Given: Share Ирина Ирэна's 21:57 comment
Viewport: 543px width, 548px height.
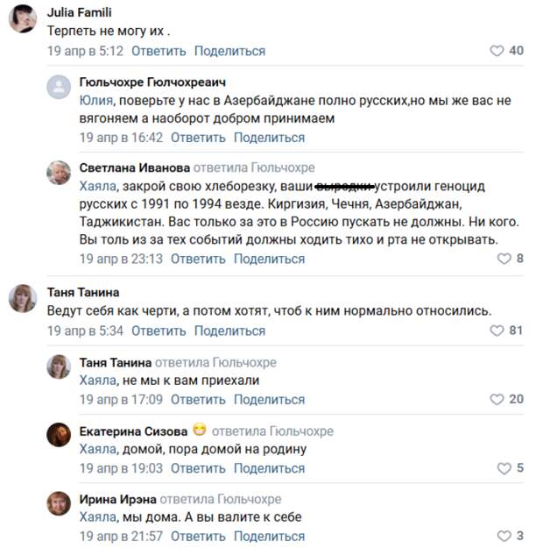Looking at the screenshot, I should point(269,536).
